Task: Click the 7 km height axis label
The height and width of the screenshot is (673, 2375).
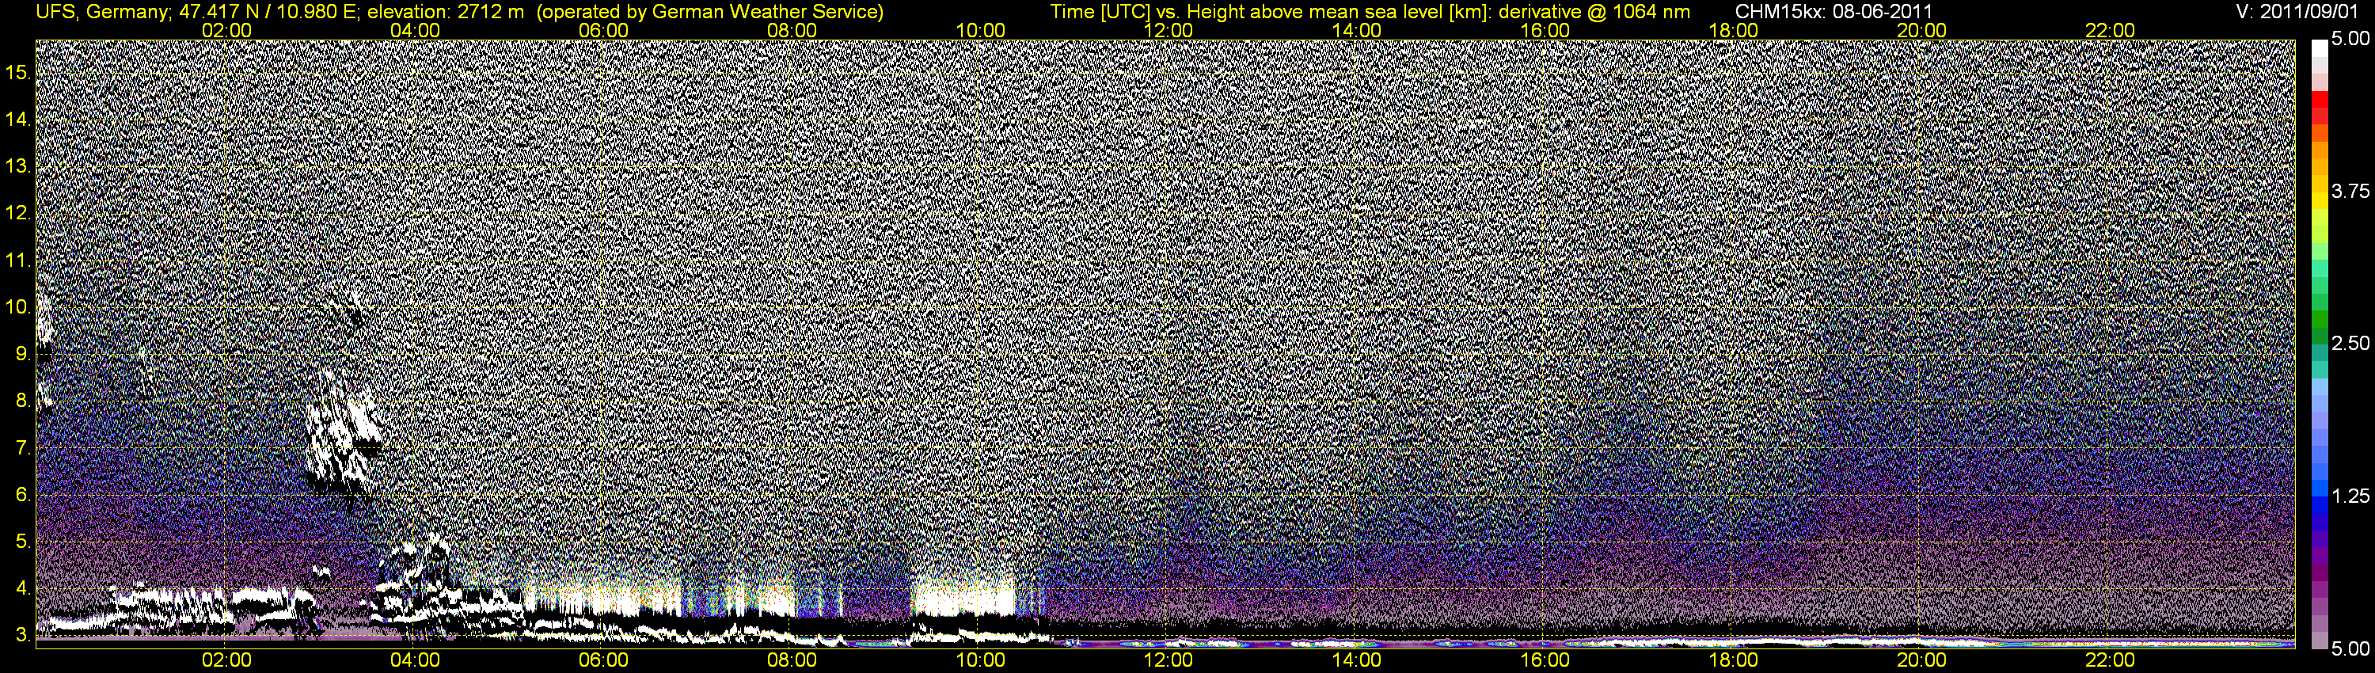Action: (x=24, y=448)
